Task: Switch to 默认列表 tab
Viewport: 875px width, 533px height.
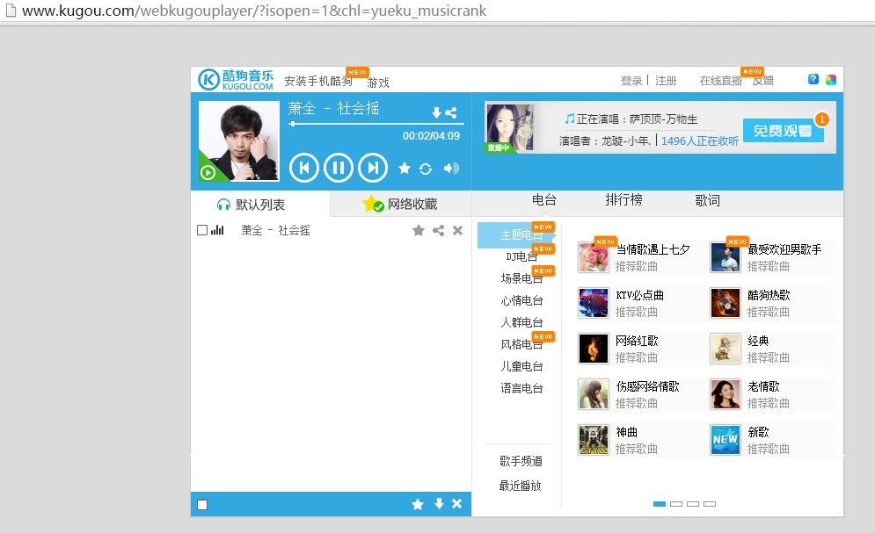Action: pyautogui.click(x=260, y=205)
